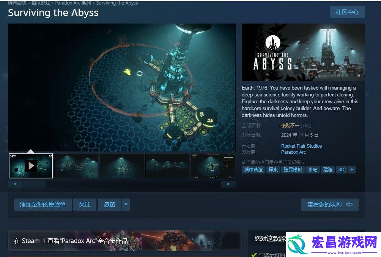Open the 社区中心 community hub
The image size is (381, 257).
pos(347,12)
